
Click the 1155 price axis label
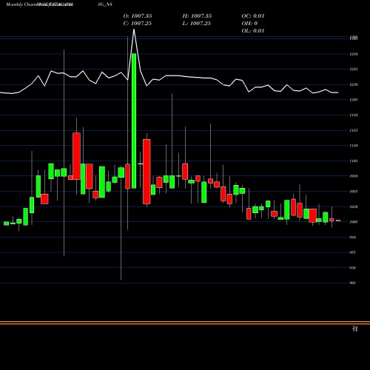(354, 130)
